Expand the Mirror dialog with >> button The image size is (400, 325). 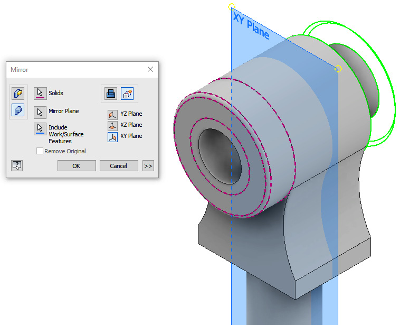pos(148,166)
